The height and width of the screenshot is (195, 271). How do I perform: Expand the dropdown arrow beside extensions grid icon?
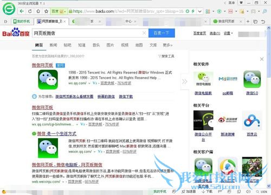[x=213, y=11]
